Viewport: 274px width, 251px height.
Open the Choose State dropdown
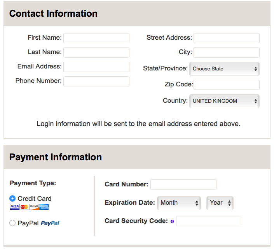pos(224,69)
